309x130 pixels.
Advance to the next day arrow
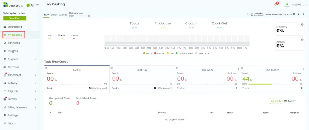coord(304,14)
